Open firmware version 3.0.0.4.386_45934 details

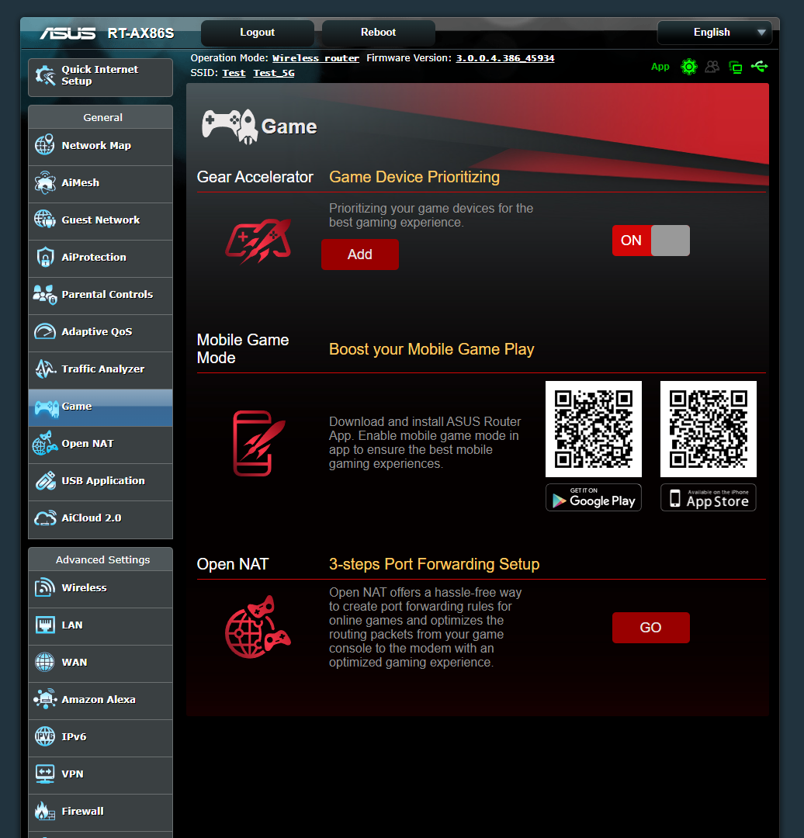pyautogui.click(x=504, y=57)
